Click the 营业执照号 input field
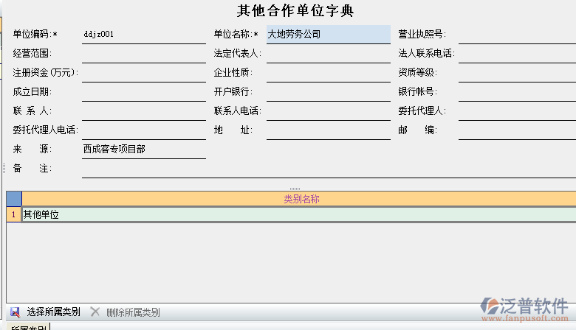 pos(517,35)
